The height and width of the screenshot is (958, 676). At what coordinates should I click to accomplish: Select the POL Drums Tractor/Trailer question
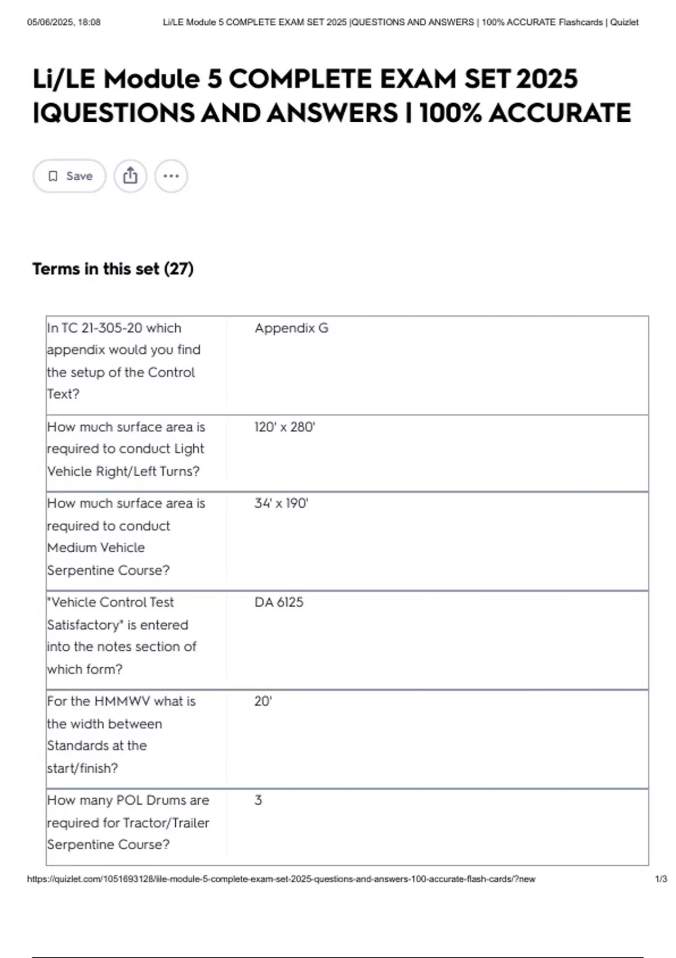point(128,822)
